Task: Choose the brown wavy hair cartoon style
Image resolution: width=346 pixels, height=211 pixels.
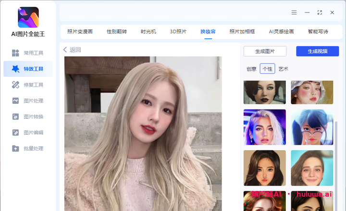Action: (x=265, y=168)
